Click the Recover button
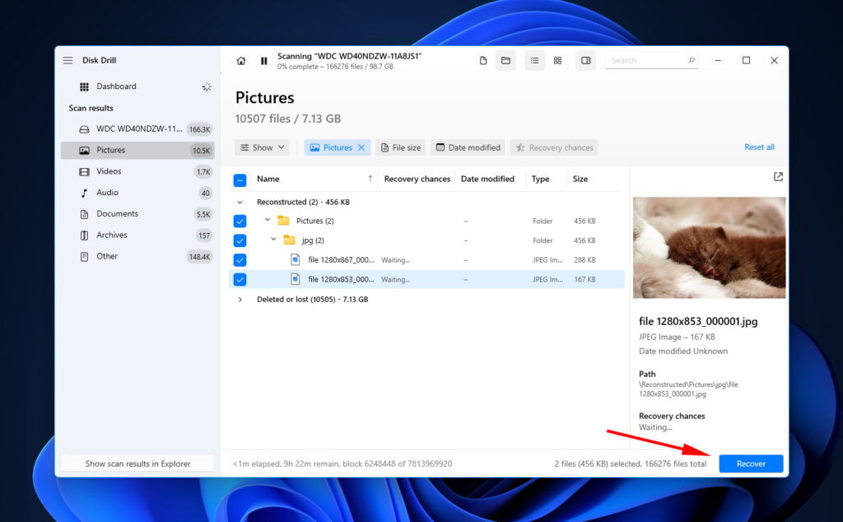This screenshot has width=843, height=522. 750,463
